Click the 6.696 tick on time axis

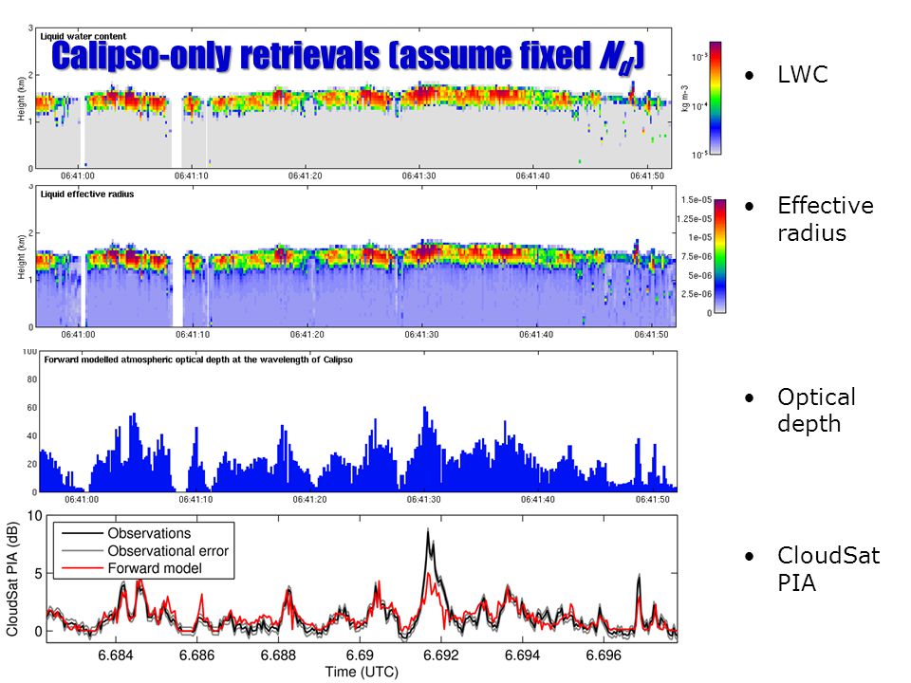click(x=604, y=655)
